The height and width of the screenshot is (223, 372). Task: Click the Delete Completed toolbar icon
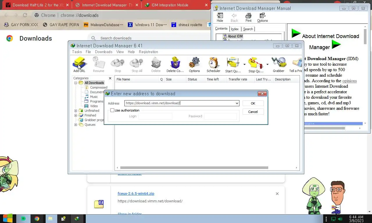(x=175, y=64)
